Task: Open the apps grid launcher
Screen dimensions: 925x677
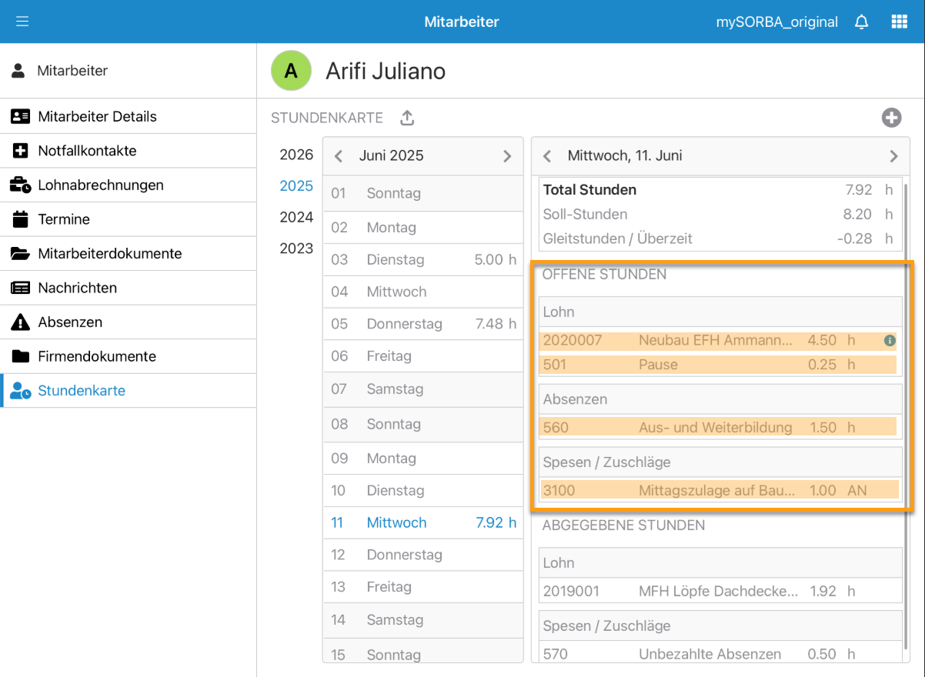Action: tap(899, 22)
